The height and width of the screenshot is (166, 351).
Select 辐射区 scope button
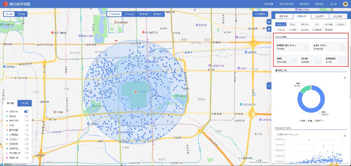[x=158, y=14]
